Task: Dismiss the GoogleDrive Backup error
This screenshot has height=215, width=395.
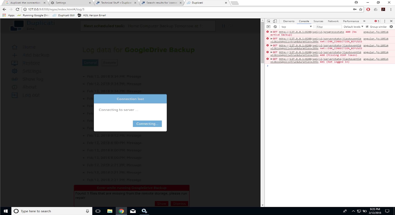Action: 179,204
